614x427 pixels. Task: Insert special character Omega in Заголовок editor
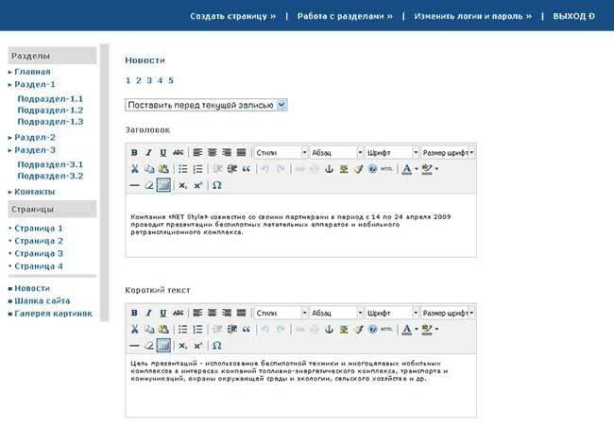[x=216, y=185]
